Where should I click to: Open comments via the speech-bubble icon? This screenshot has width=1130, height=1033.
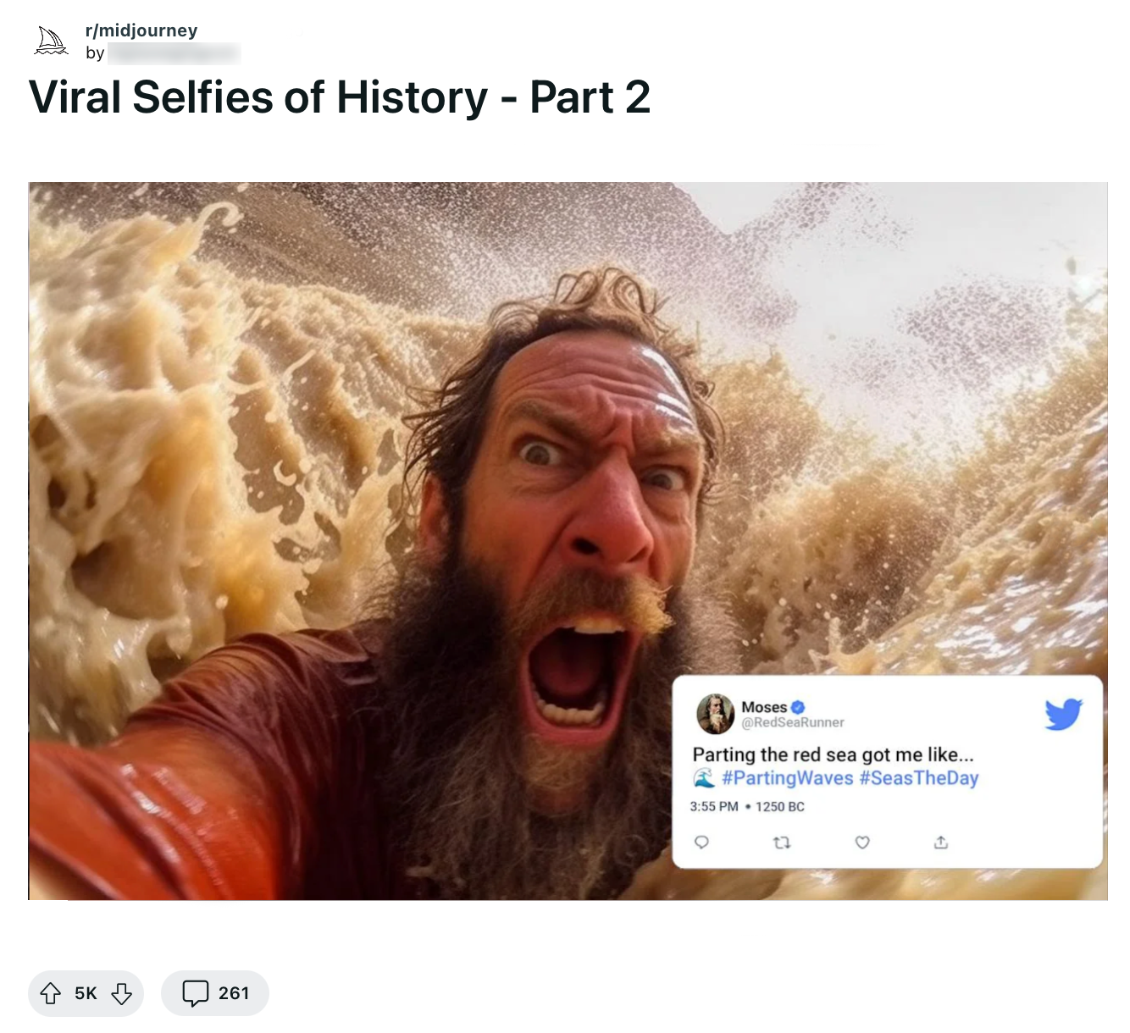(x=197, y=993)
